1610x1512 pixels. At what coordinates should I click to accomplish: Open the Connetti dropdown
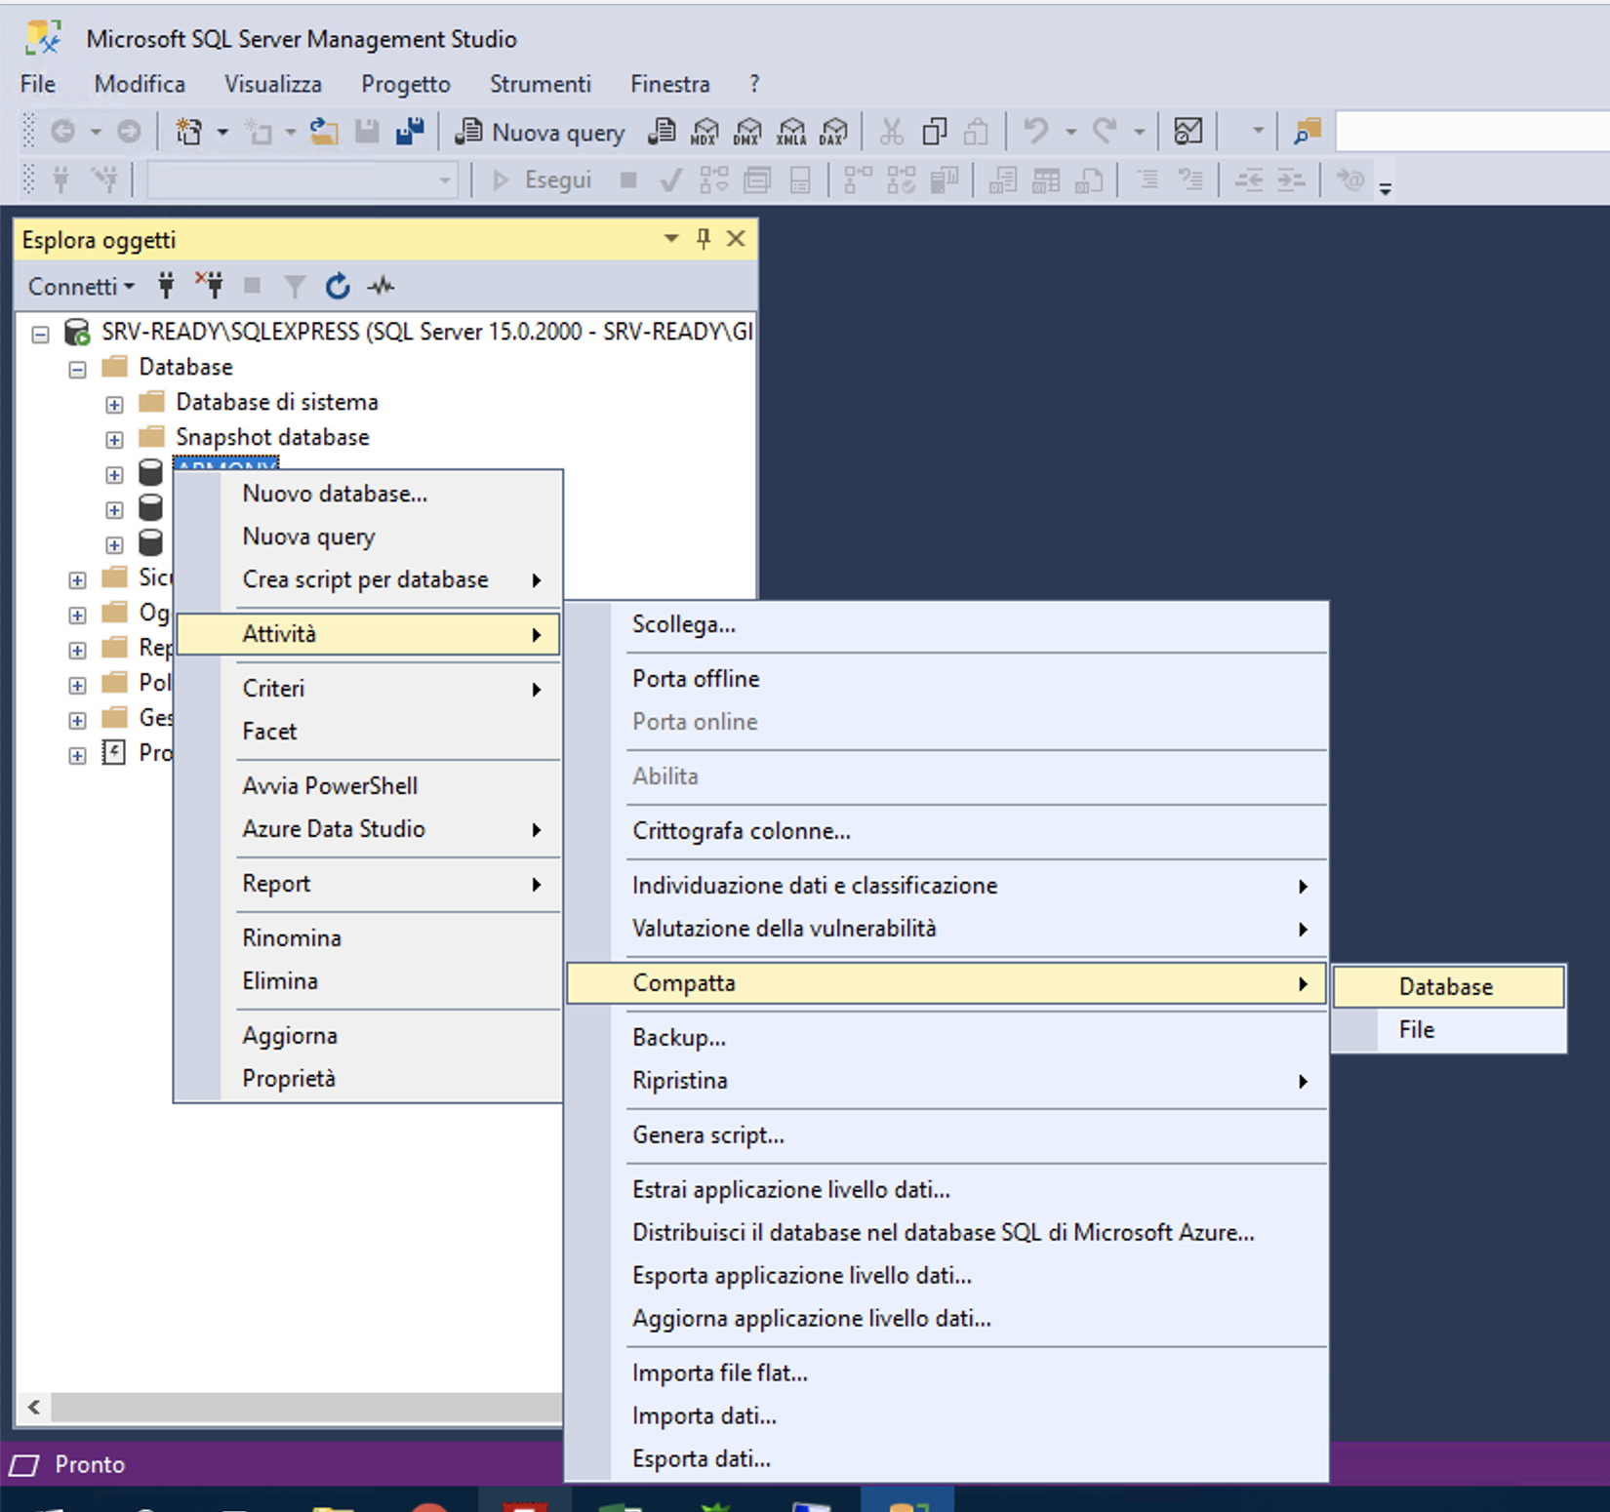[81, 286]
